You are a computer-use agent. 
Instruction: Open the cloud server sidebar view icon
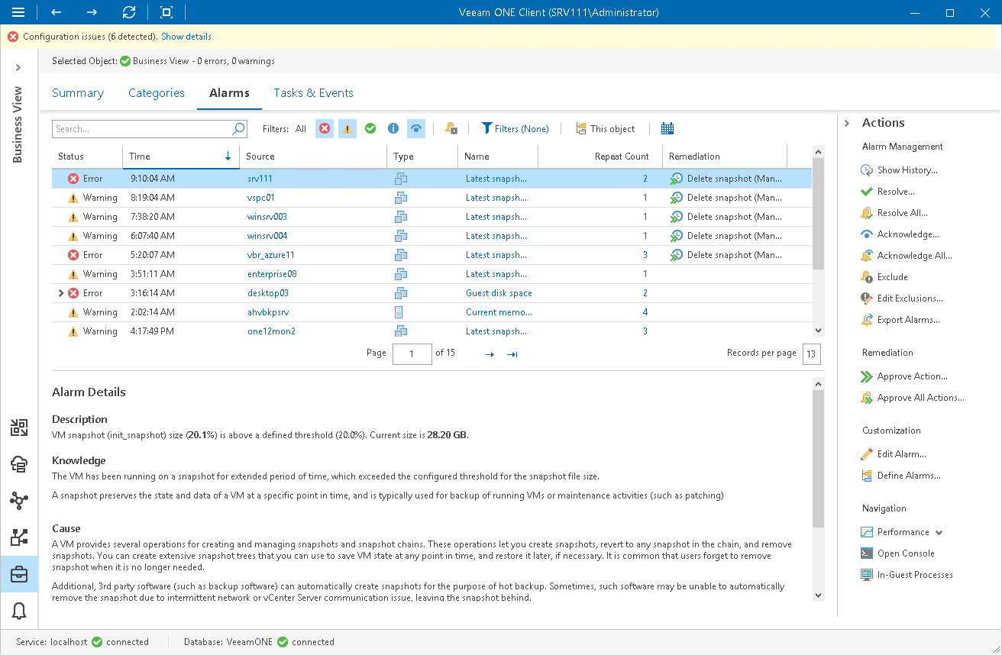19,464
